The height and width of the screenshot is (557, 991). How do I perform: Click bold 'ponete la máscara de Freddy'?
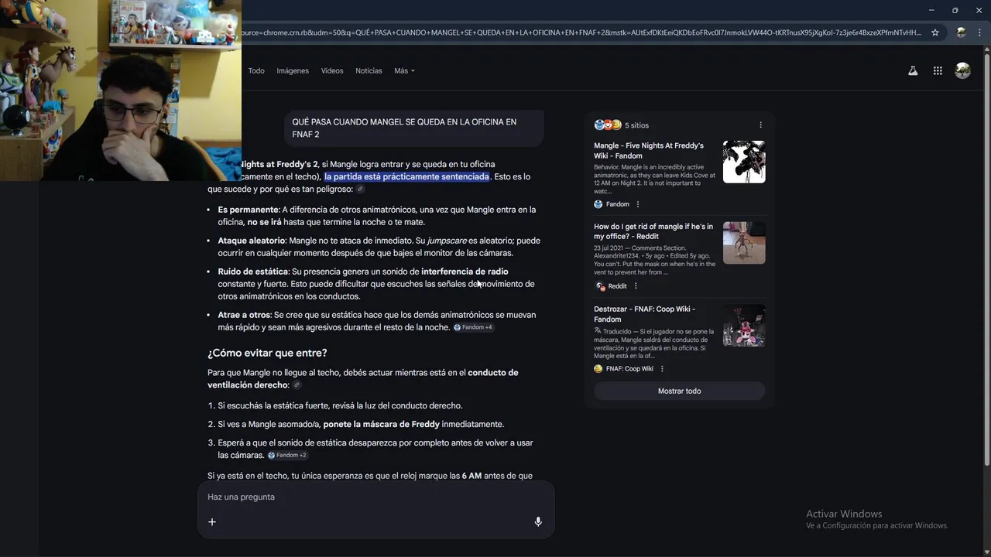tap(381, 424)
